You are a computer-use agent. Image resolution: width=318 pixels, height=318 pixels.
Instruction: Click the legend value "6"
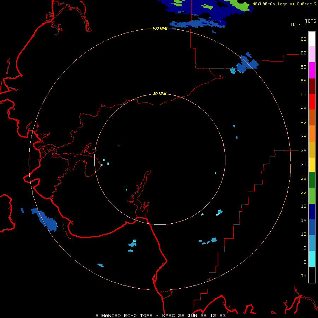point(305,248)
